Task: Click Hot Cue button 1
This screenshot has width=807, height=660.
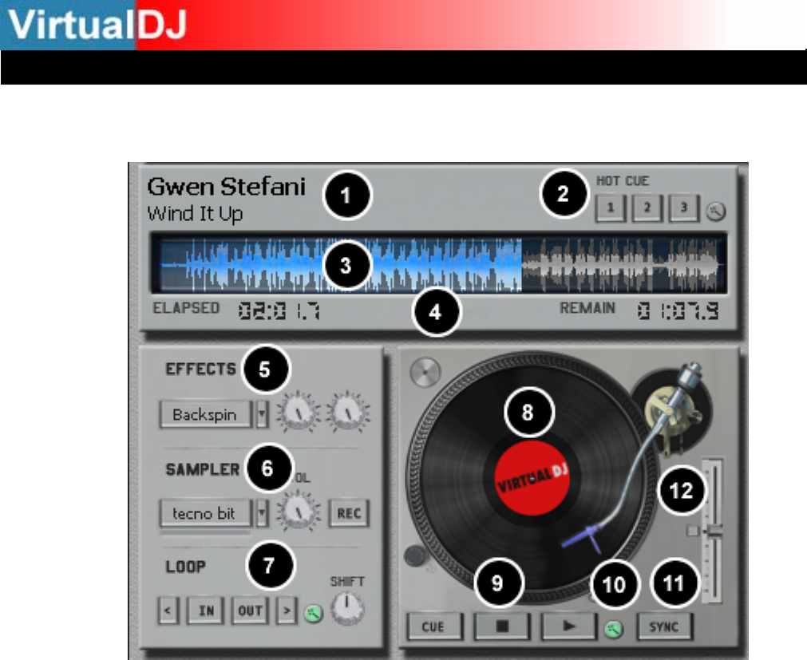Action: [x=611, y=207]
